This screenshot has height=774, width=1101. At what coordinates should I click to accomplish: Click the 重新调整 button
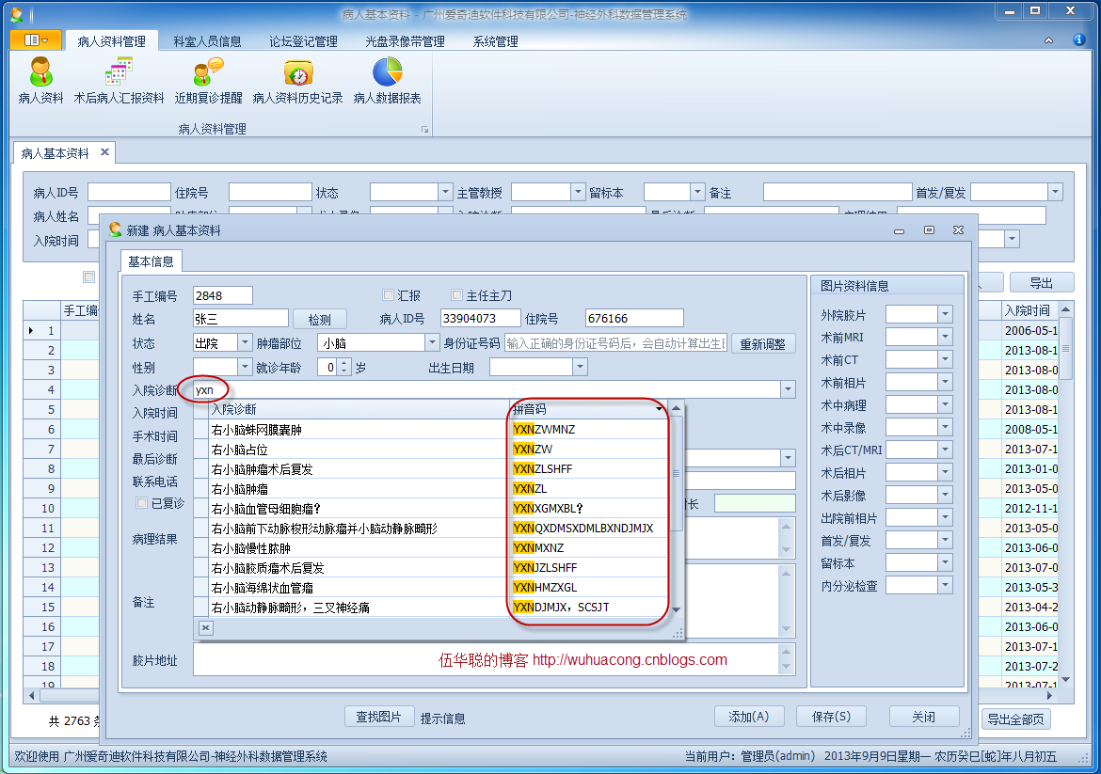click(x=763, y=344)
